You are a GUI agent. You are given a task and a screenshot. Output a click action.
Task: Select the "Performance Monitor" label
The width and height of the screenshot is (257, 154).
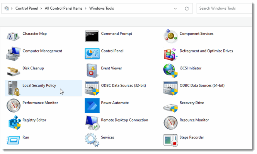coord(40,103)
